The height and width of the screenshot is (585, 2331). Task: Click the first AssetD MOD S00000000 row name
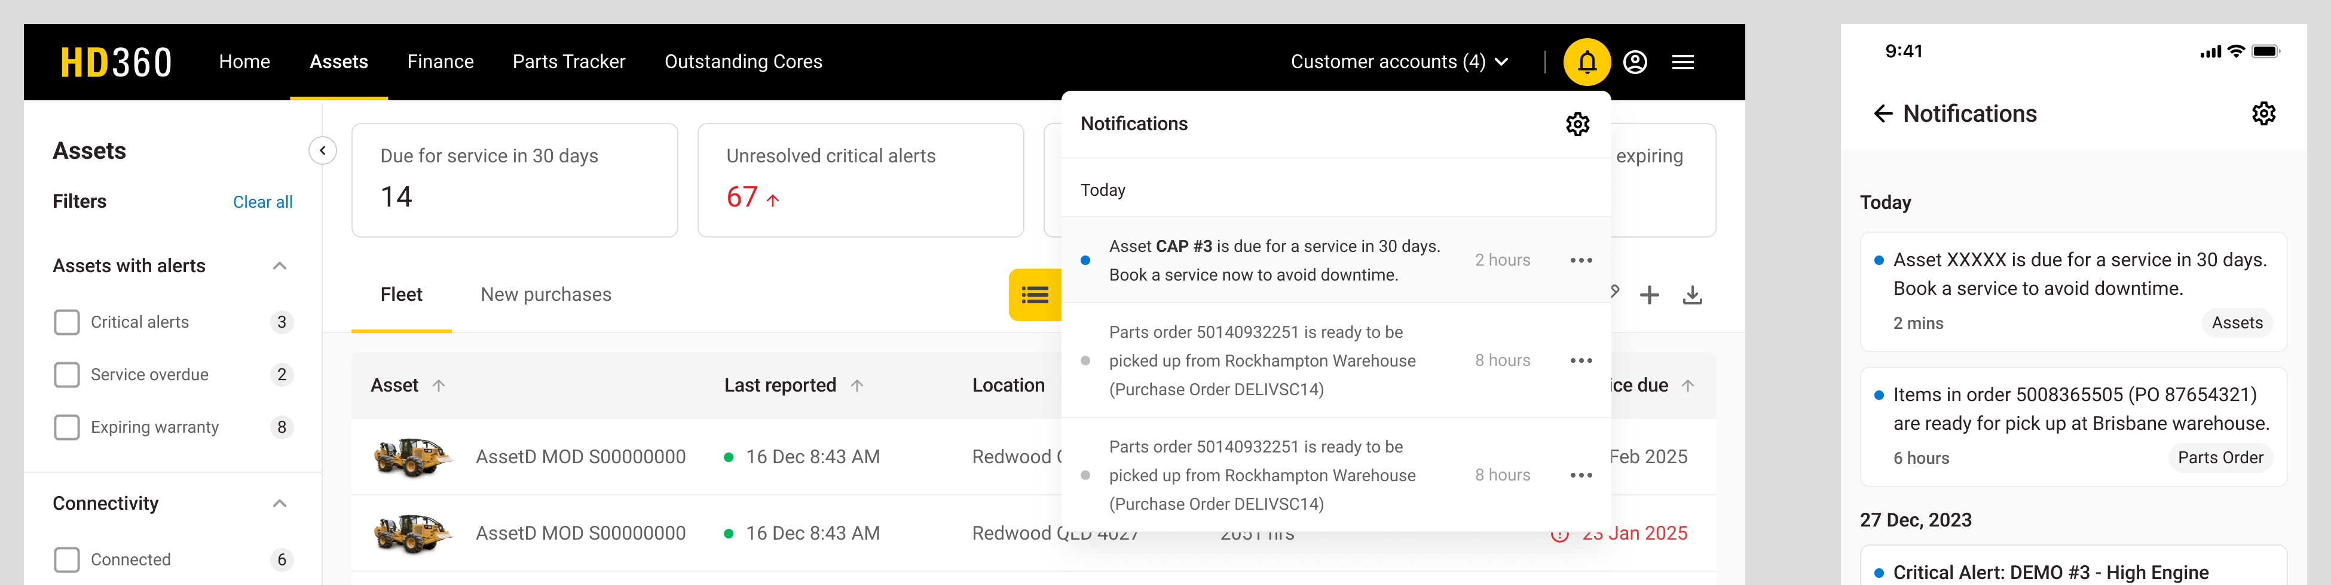pos(581,457)
